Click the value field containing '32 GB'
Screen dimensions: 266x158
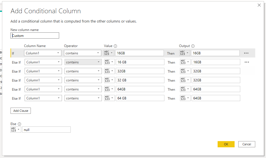[x=140, y=80]
